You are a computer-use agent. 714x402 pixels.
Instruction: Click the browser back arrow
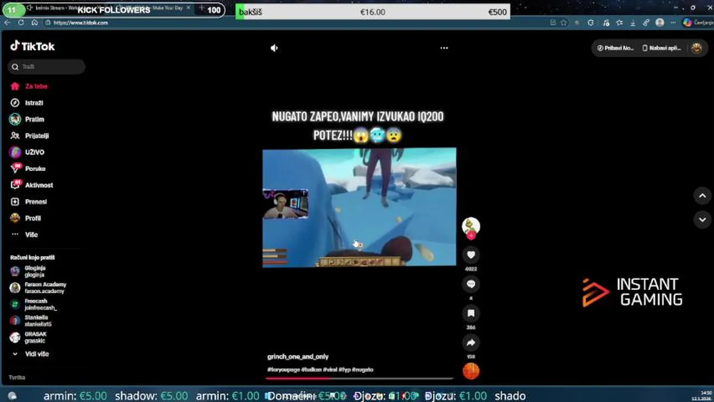pos(7,22)
